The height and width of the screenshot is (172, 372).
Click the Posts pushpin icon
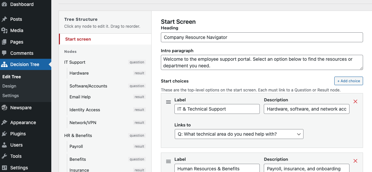pos(4,19)
